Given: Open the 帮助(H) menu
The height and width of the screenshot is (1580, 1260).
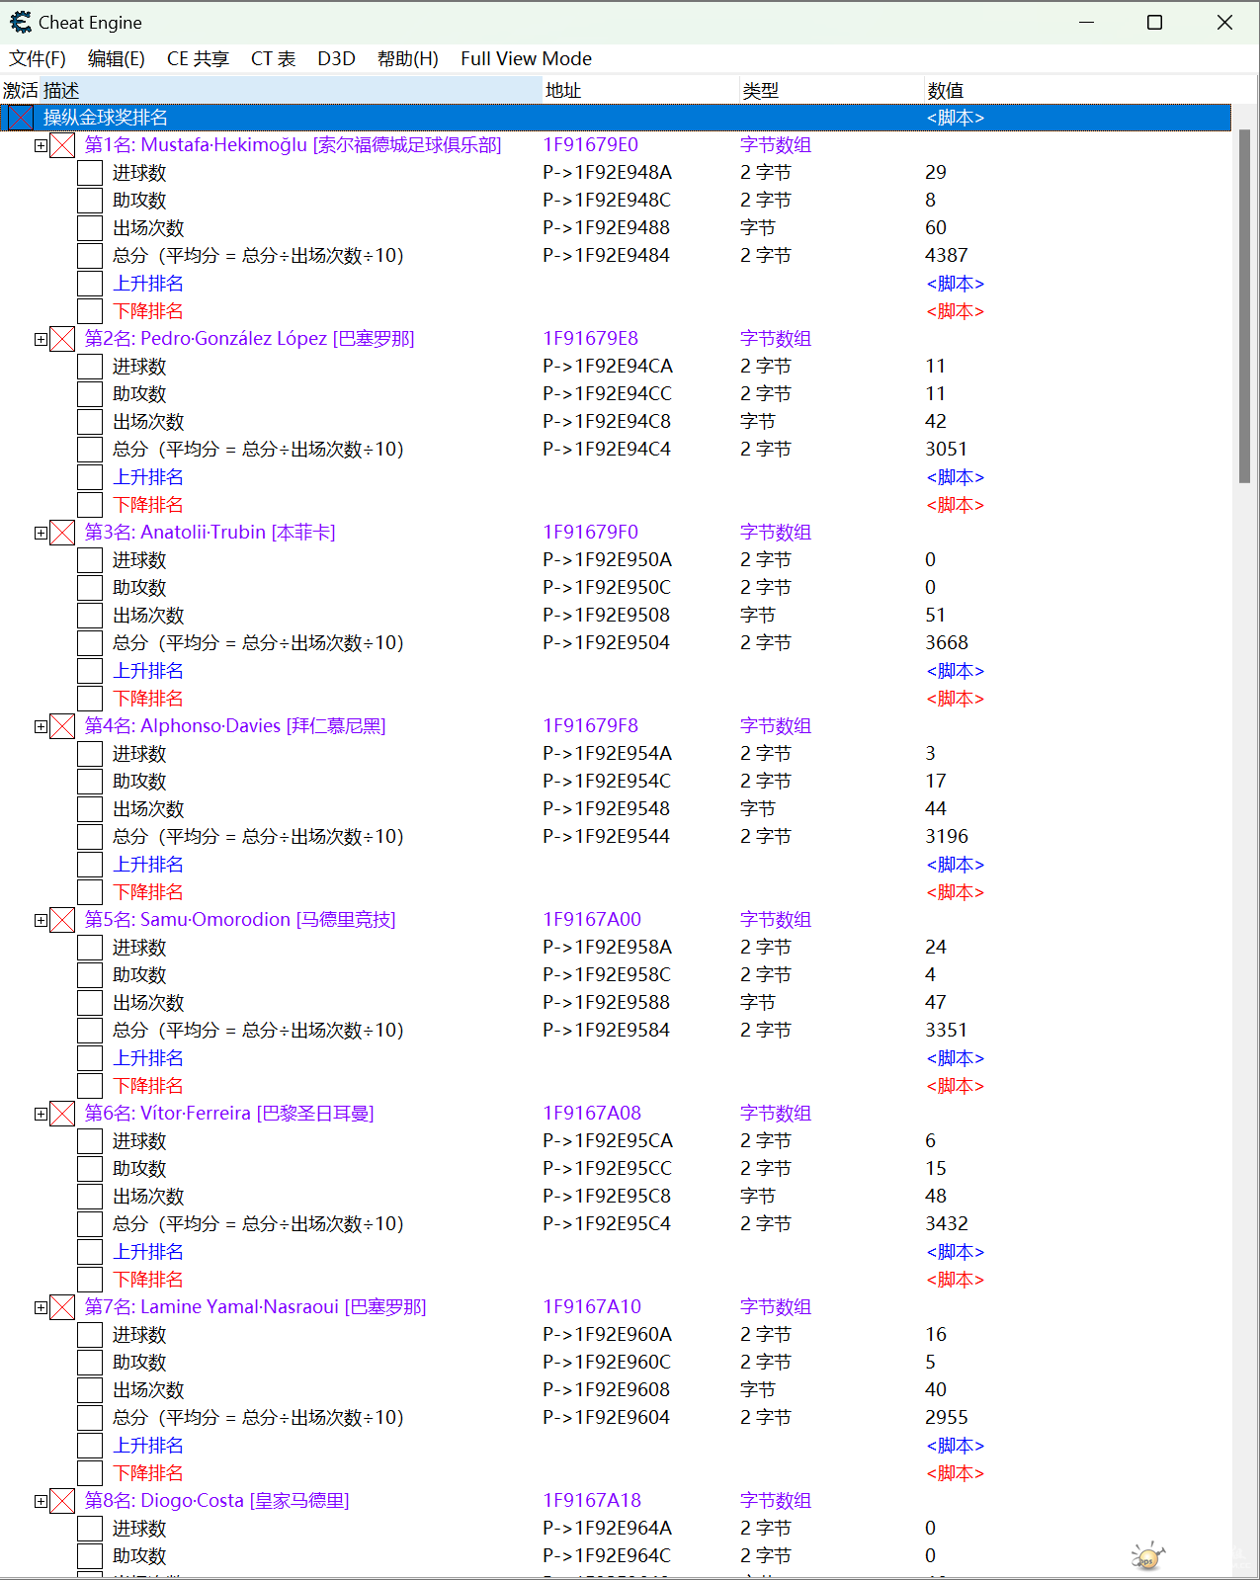Looking at the screenshot, I should (408, 59).
